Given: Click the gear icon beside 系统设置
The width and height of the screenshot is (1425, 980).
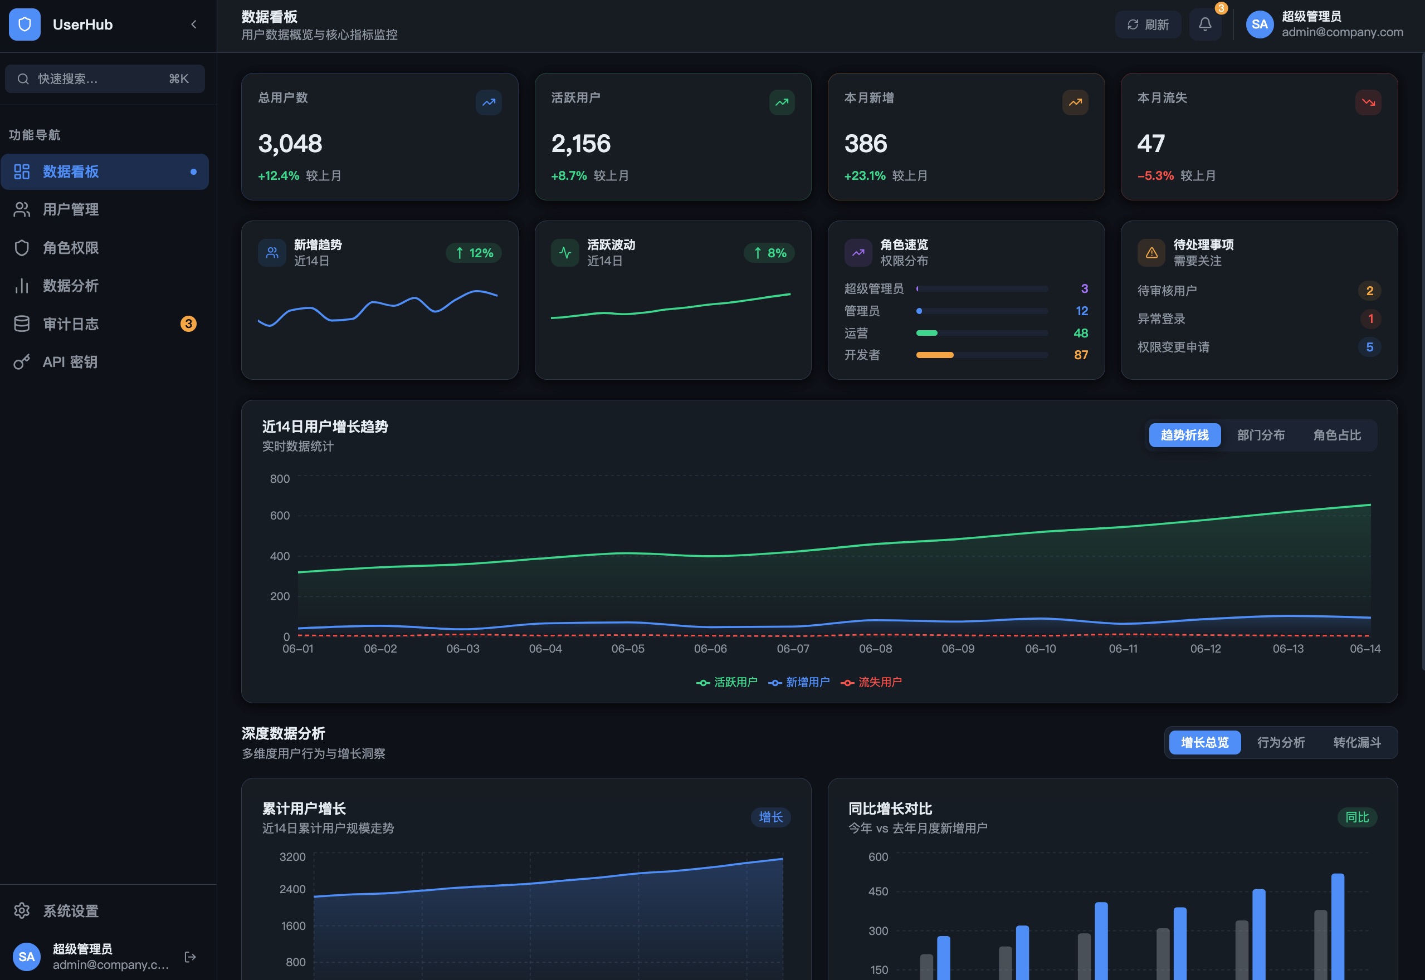Looking at the screenshot, I should [x=22, y=910].
